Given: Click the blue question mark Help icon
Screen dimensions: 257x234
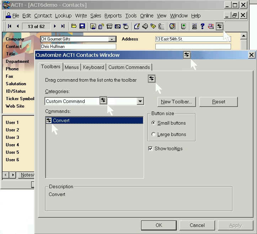Looking at the screenshot, I should tap(203, 26).
